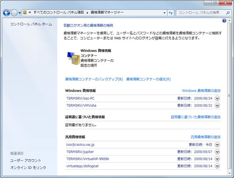Image resolution: width=234 pixels, height=178 pixels.
Task: Refresh the page with the address bar refresh icon
Action: [x=171, y=13]
